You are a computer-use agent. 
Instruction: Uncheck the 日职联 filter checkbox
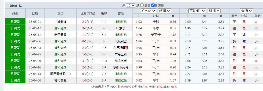tap(153, 5)
